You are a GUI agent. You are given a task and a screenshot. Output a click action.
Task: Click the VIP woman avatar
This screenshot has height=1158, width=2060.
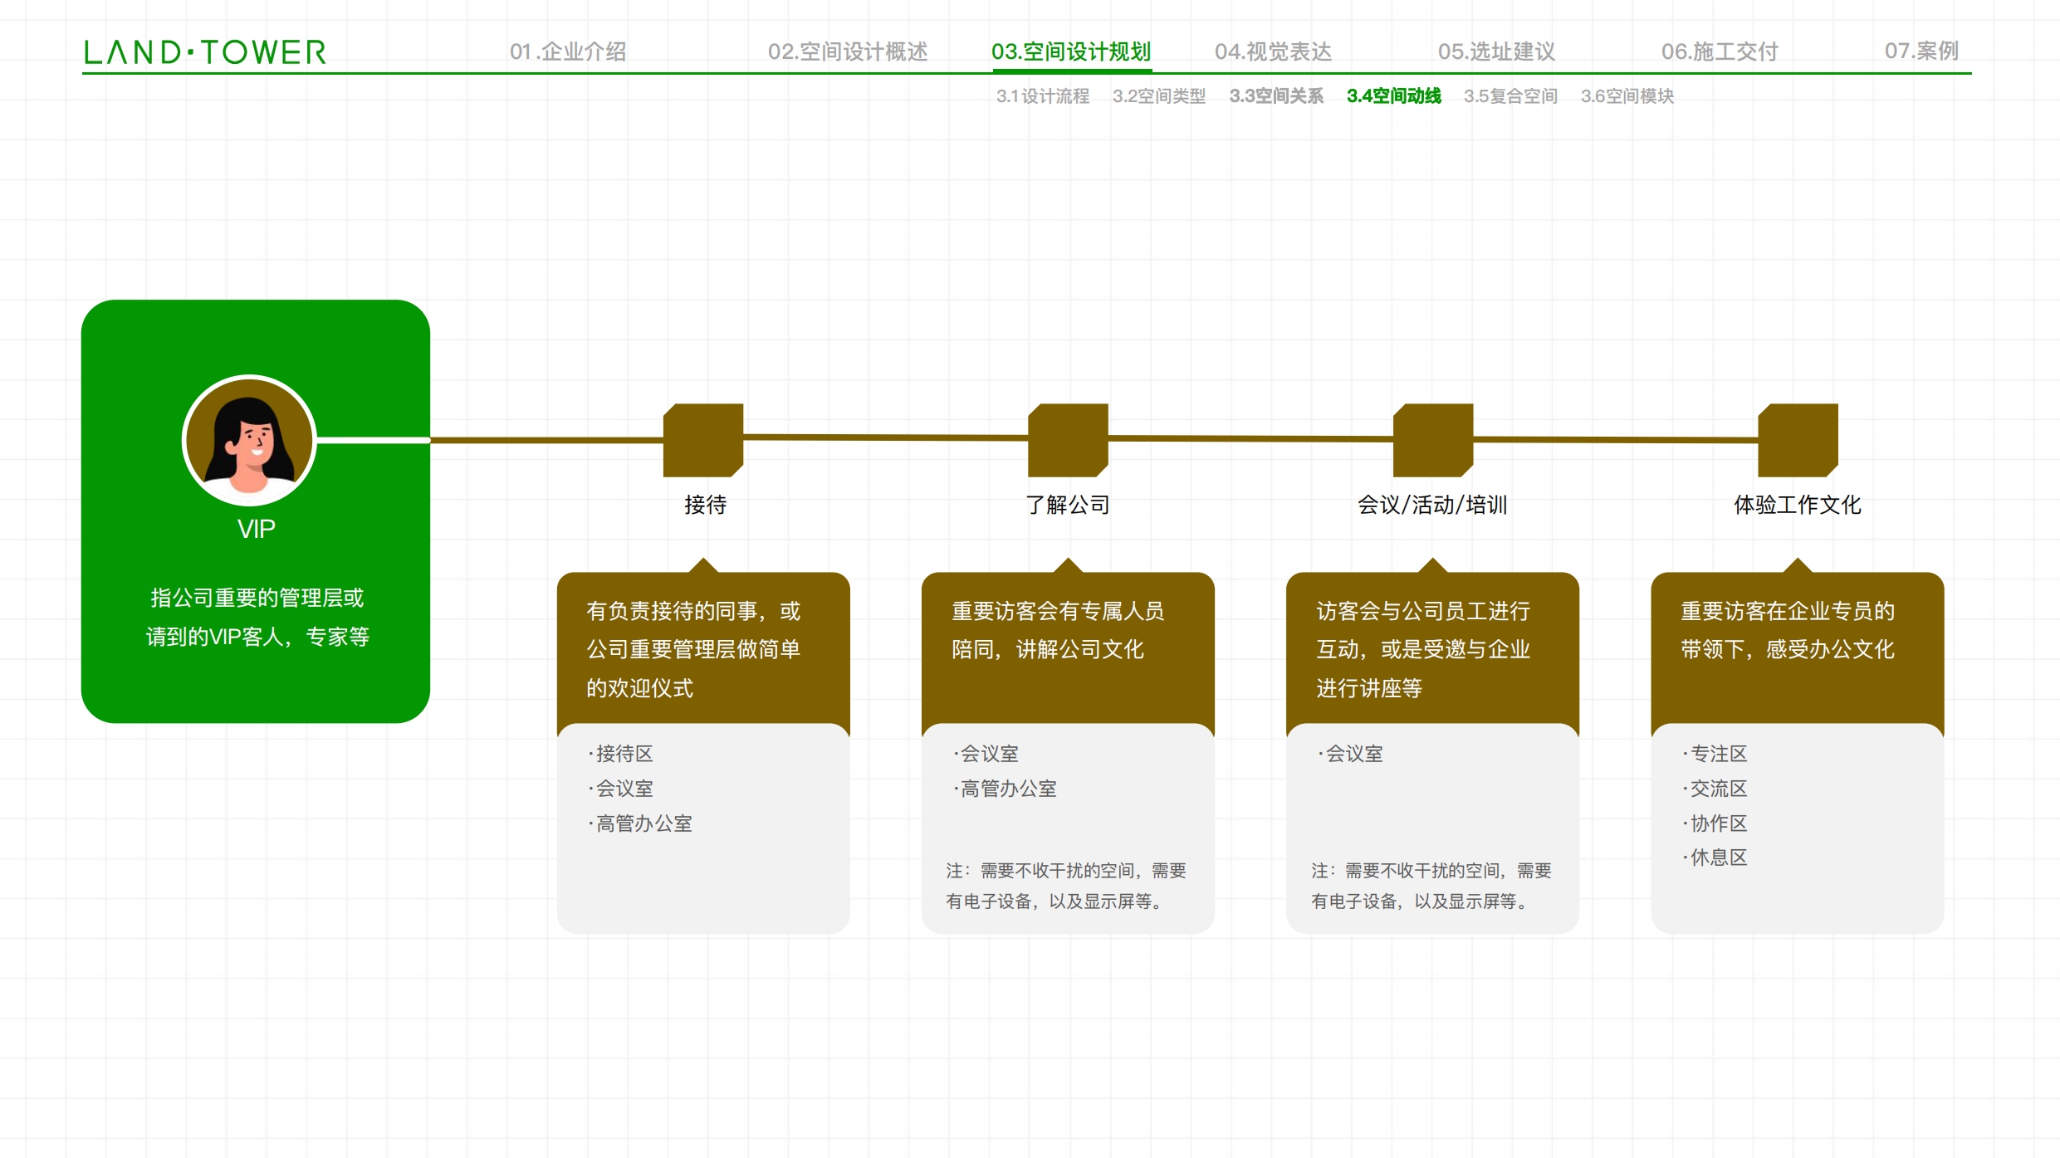[249, 440]
